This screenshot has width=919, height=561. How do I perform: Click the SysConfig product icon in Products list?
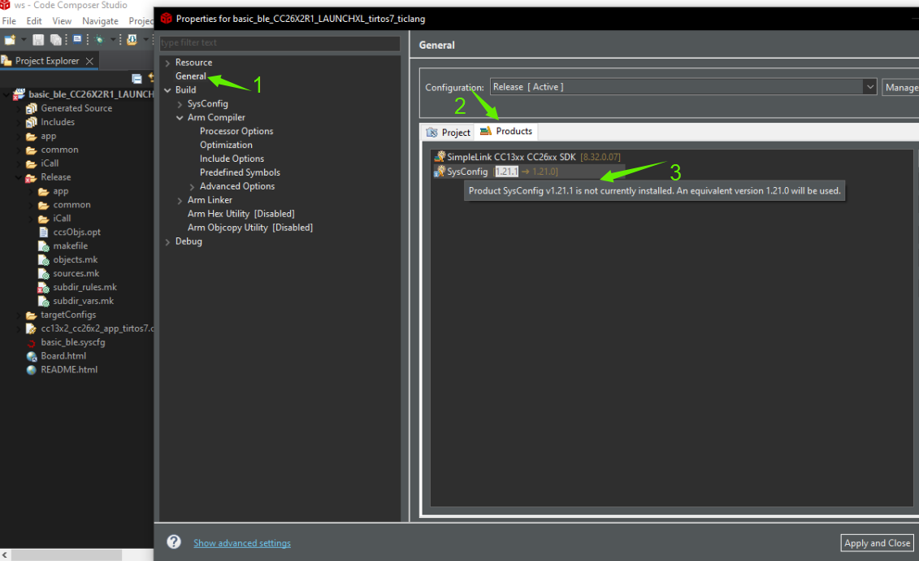tap(439, 172)
